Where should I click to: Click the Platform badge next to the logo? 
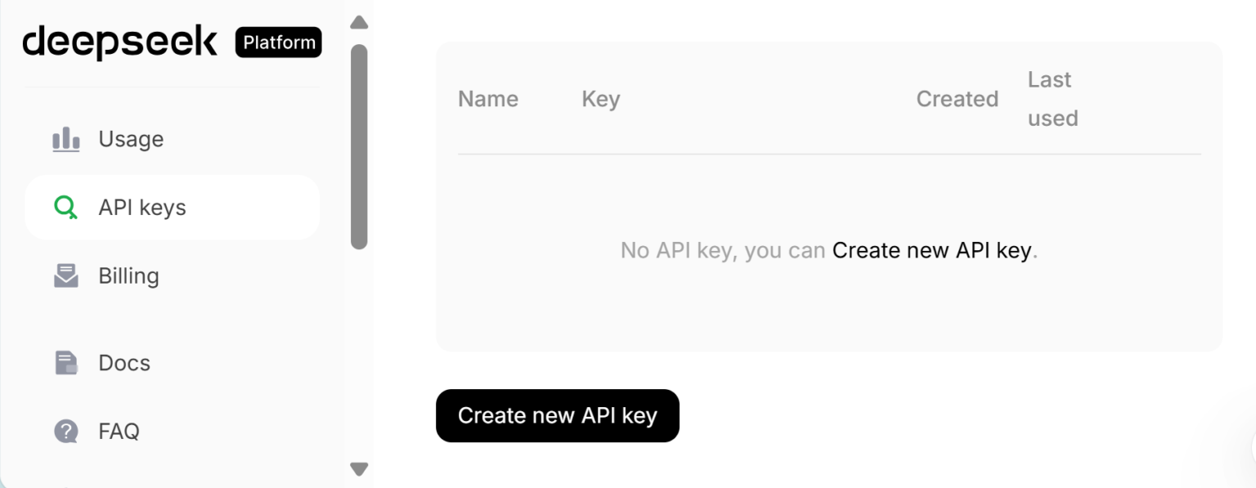click(278, 43)
